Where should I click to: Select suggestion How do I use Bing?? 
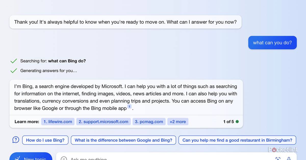click(45, 140)
